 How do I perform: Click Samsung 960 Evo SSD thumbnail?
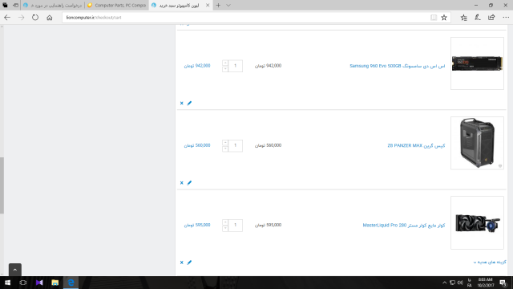(x=477, y=63)
